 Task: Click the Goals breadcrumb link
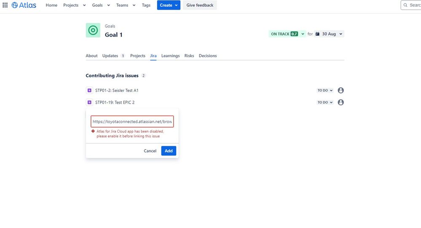(110, 26)
